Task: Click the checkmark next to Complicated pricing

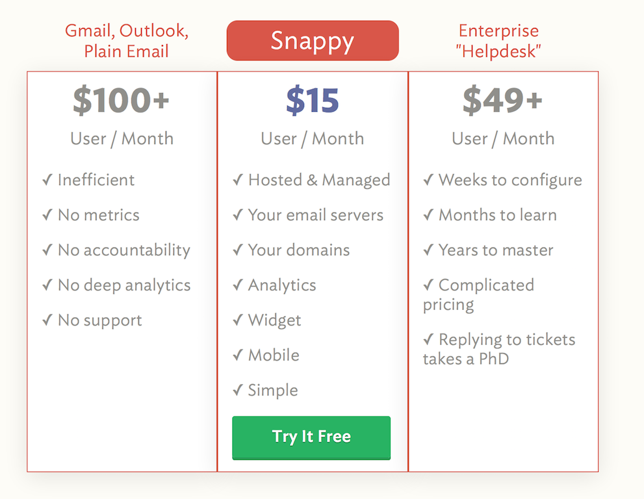Action: (429, 285)
